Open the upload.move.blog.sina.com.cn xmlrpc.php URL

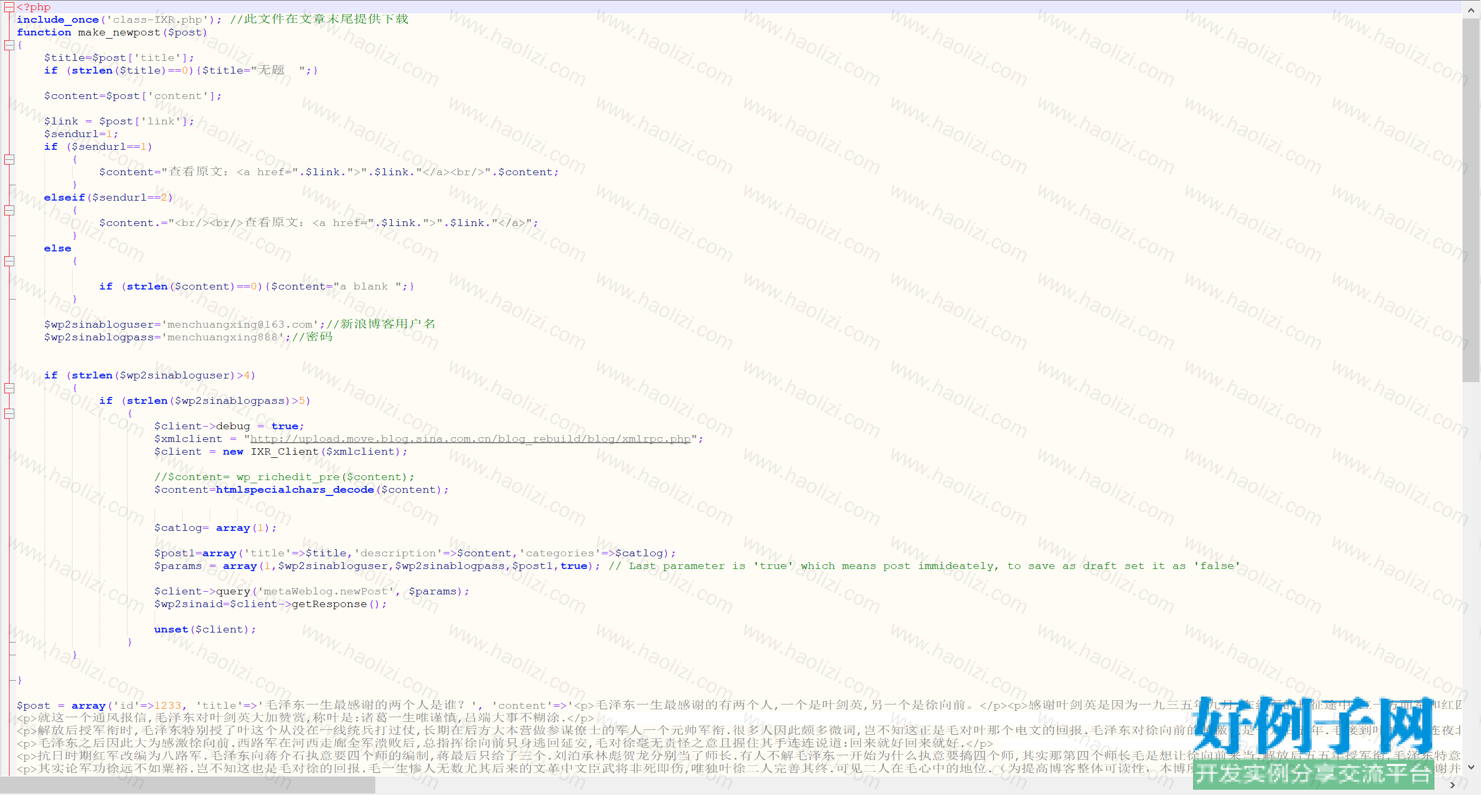click(470, 439)
